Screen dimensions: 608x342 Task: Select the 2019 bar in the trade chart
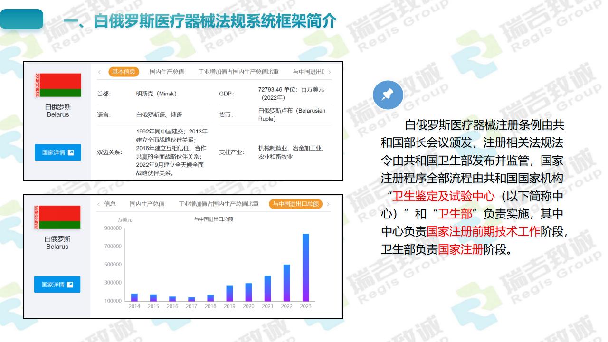pos(229,293)
